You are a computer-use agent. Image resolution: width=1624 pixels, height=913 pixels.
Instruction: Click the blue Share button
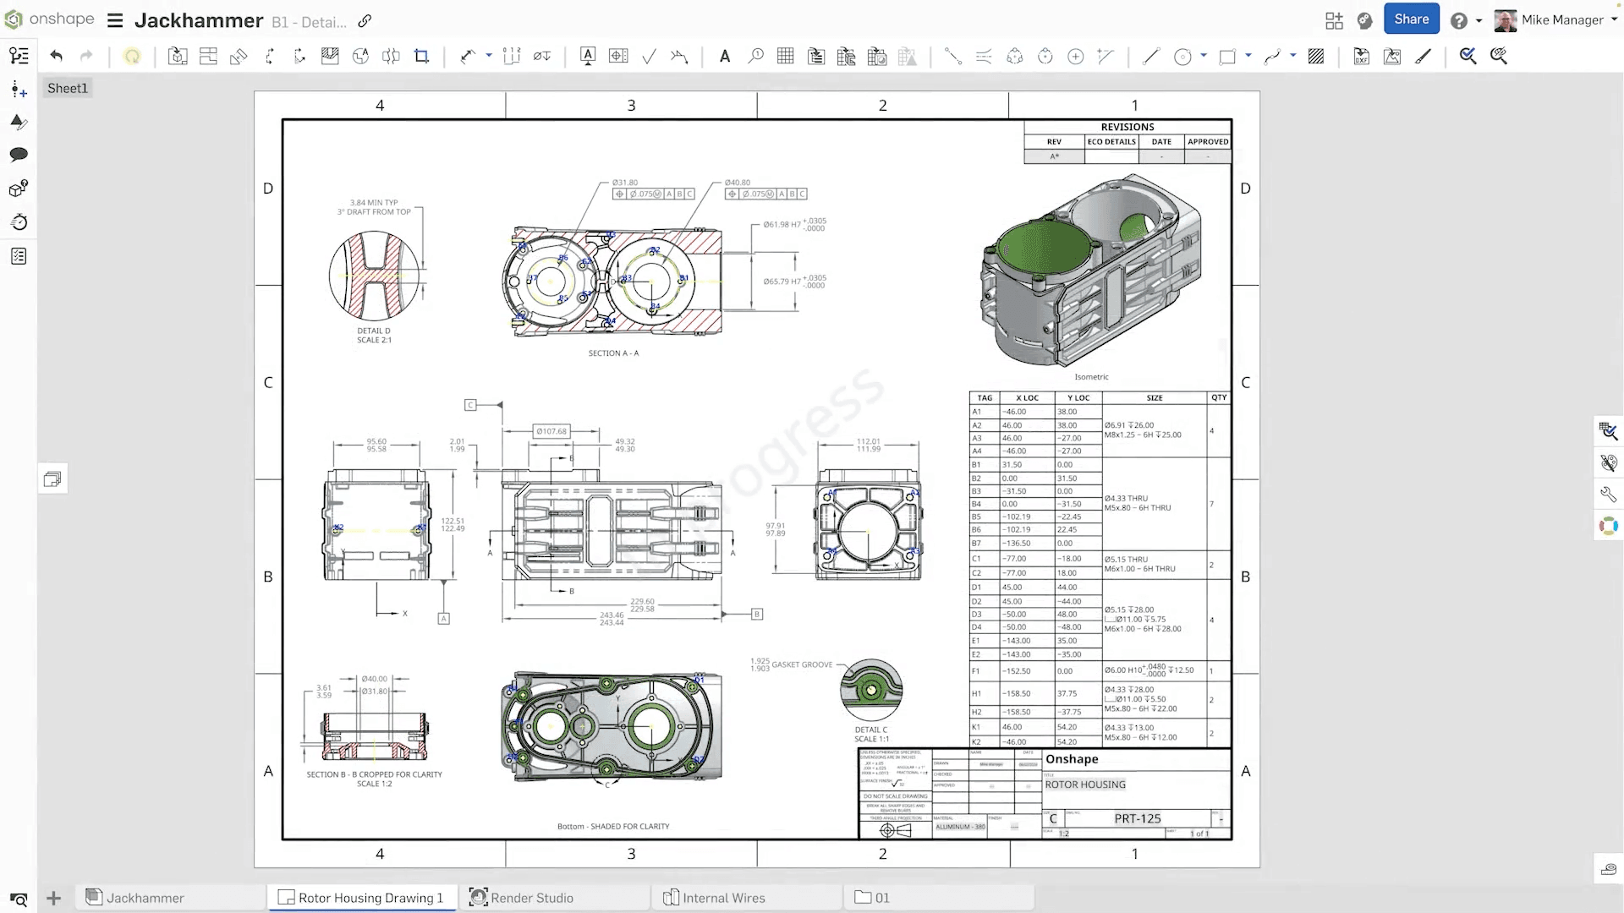coord(1411,19)
